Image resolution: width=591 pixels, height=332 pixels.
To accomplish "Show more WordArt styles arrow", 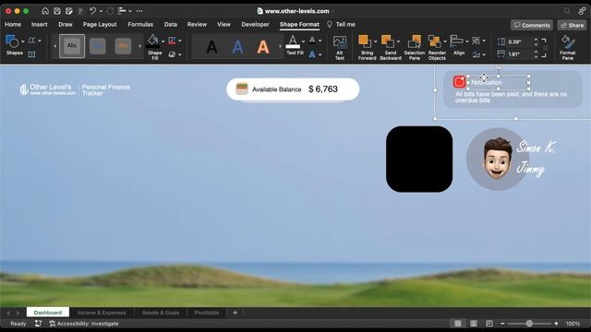I will point(280,46).
